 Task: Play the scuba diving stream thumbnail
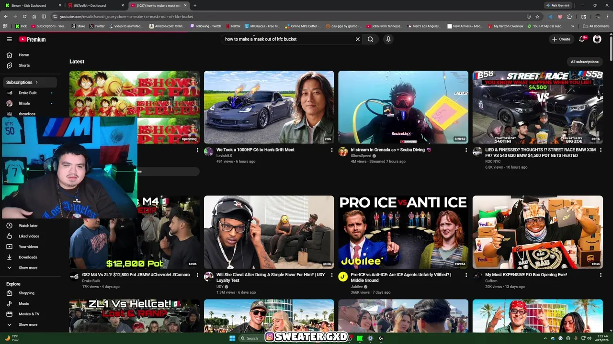[403, 107]
